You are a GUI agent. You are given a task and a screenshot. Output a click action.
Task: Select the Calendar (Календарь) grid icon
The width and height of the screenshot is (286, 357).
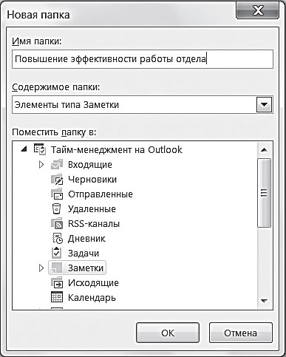coord(57,297)
